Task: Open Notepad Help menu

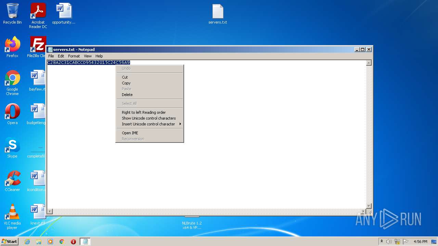Action: pyautogui.click(x=99, y=56)
